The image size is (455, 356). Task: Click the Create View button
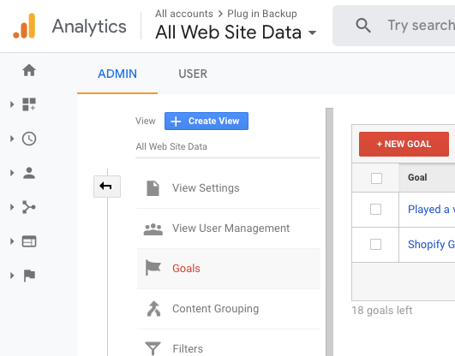click(x=207, y=121)
